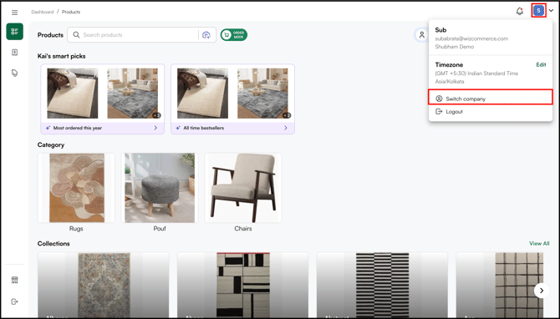Advance collections with the next arrow

pyautogui.click(x=542, y=291)
